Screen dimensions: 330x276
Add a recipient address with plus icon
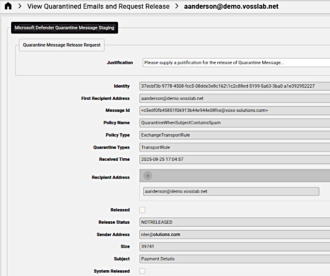pos(148,176)
